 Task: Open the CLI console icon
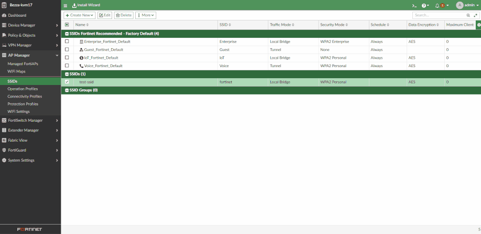pyautogui.click(x=414, y=6)
